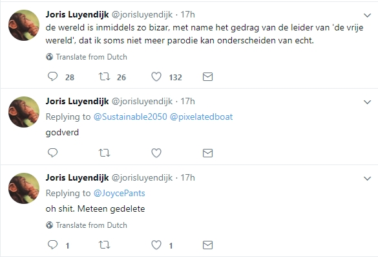Send 'Meteen gedelete' tweet via envelope icon

click(207, 245)
